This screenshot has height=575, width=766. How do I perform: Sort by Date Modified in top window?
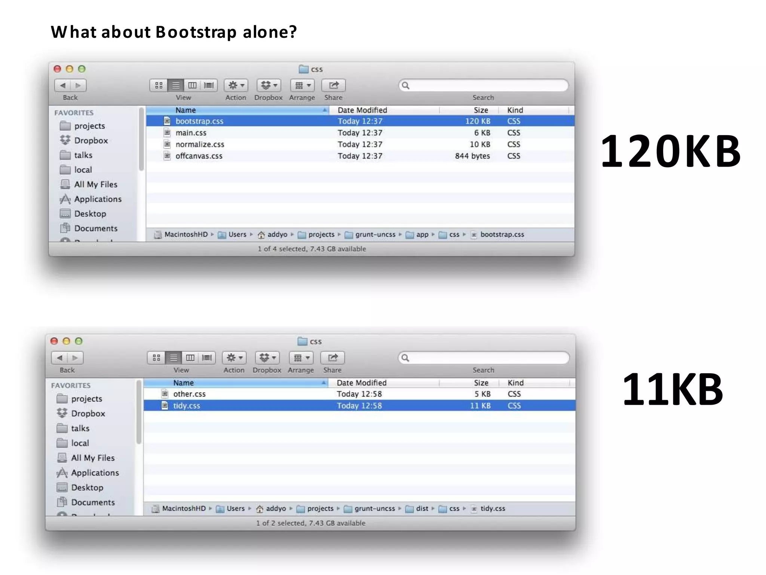(x=384, y=110)
